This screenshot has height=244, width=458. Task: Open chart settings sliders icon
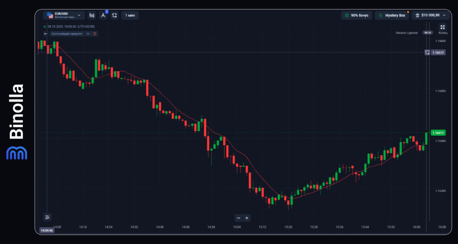(x=47, y=217)
